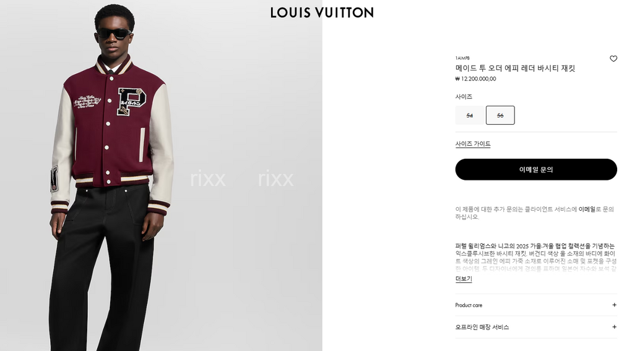Click plus icon beside Product care
This screenshot has width=619, height=351.
(614, 305)
